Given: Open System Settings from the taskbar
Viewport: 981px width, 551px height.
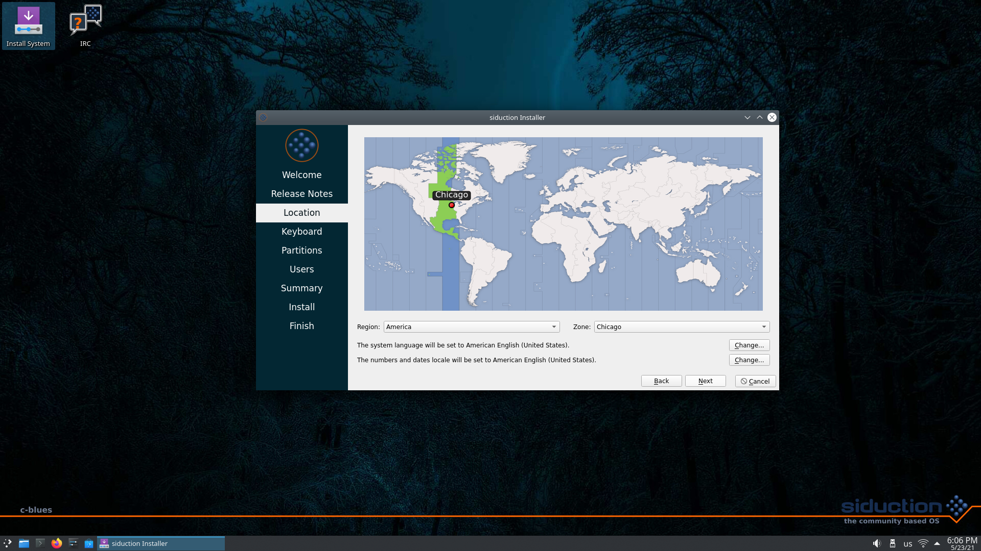Looking at the screenshot, I should (x=73, y=543).
